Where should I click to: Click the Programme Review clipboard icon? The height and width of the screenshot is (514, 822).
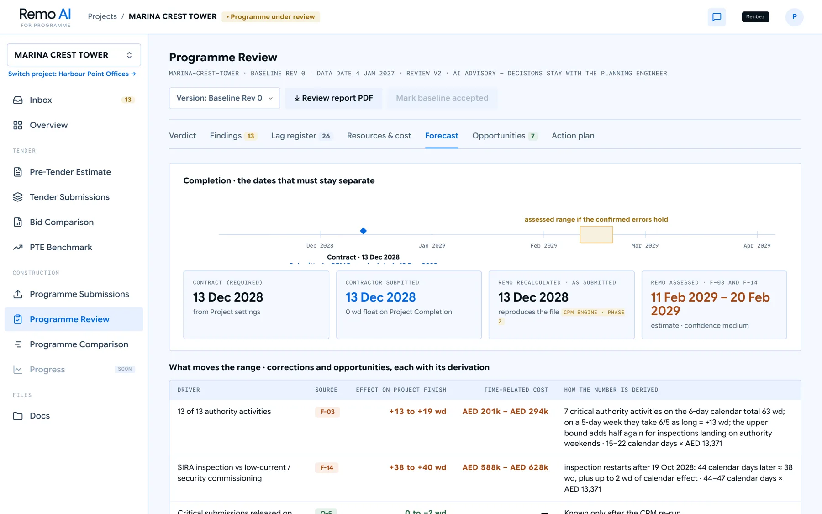coord(18,319)
